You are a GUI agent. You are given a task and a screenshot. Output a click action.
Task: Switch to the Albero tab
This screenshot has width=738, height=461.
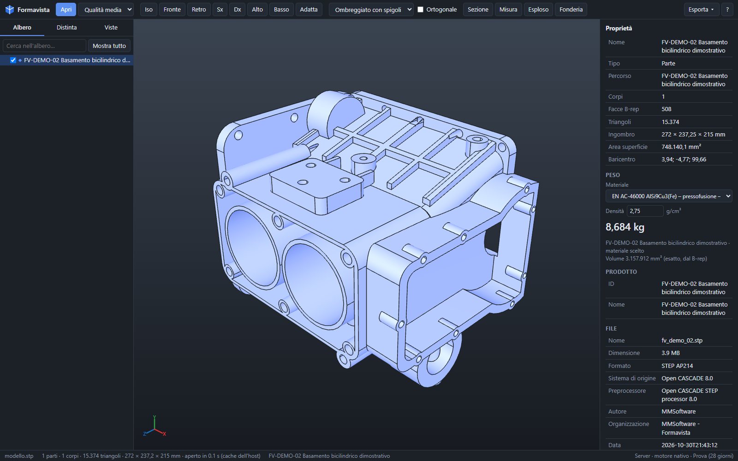click(x=22, y=28)
